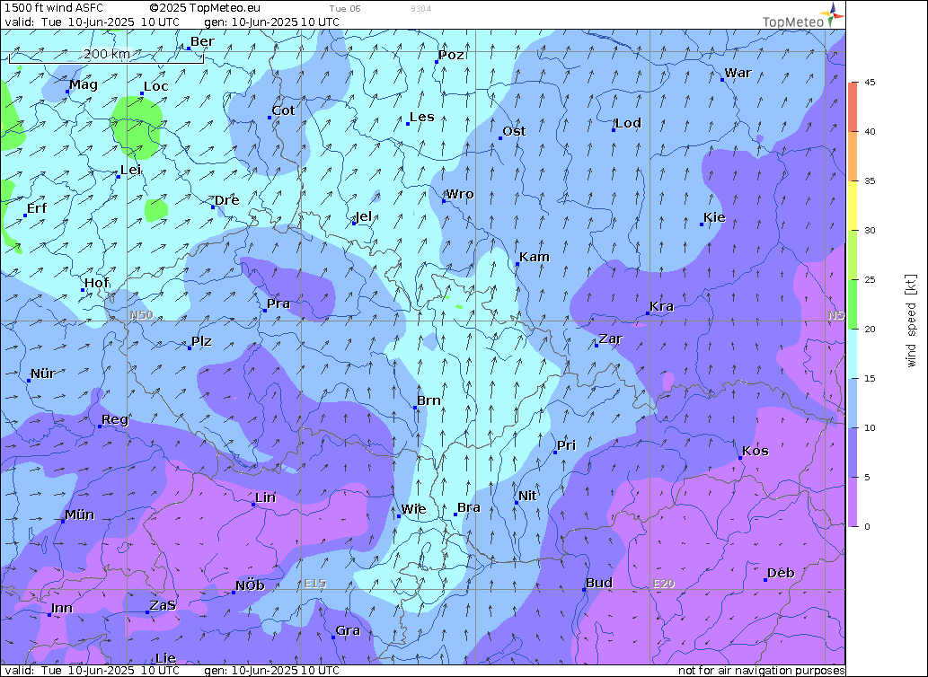928x677 pixels.
Task: Pick the 'ZaS' city label
Action: (163, 605)
